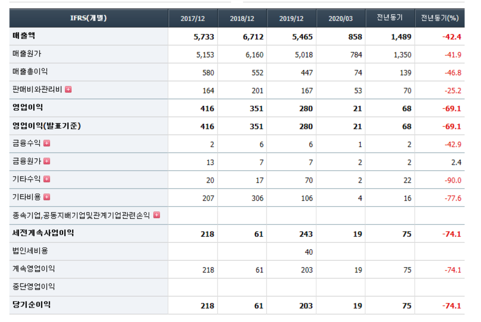Click the 매출총이익 change -46.8
The height and width of the screenshot is (322, 481).
point(453,73)
